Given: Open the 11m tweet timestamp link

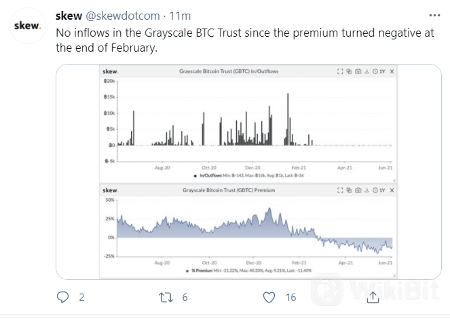Looking at the screenshot, I should (x=180, y=16).
